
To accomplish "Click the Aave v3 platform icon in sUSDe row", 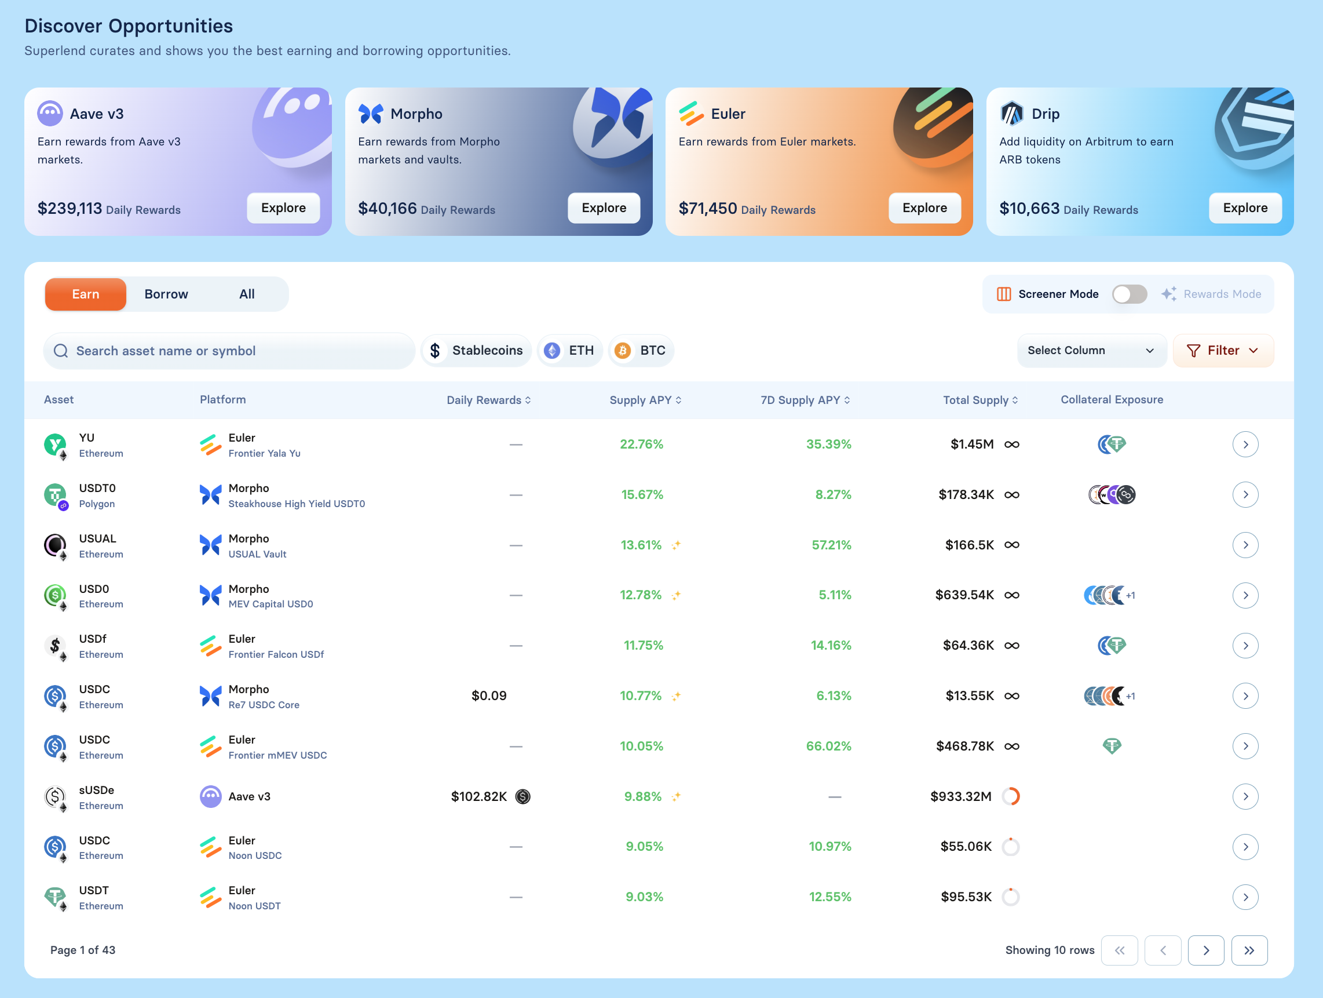I will [210, 796].
